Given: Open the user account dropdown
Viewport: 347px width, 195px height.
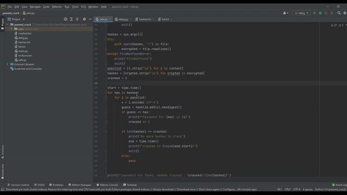Looking at the screenshot, I should pyautogui.click(x=286, y=13).
